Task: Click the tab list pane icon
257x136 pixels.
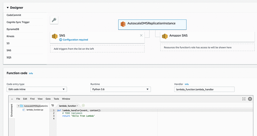Action: pos(52,105)
